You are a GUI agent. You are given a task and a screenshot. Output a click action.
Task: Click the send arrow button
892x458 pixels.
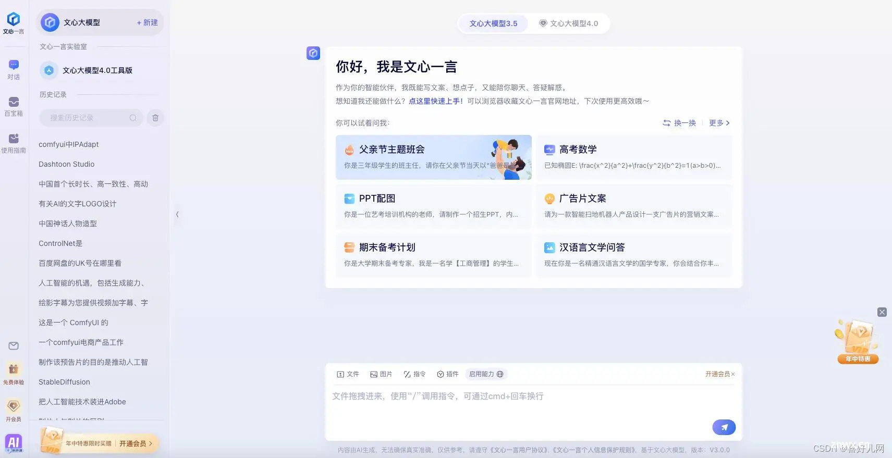(724, 427)
